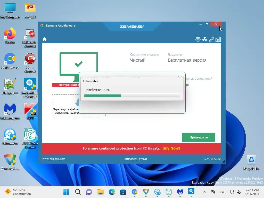Open clock showing 12:48 AM
264x198 pixels.
(252, 192)
